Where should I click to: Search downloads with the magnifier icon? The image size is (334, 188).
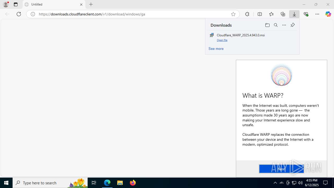pyautogui.click(x=276, y=25)
